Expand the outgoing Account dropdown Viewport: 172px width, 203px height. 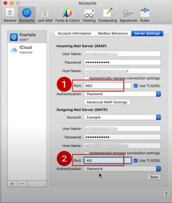point(122,117)
